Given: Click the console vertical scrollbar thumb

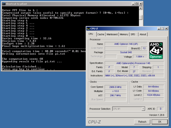Looking at the screenshot, I should [141, 17].
